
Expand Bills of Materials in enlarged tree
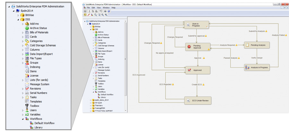(x=23, y=32)
